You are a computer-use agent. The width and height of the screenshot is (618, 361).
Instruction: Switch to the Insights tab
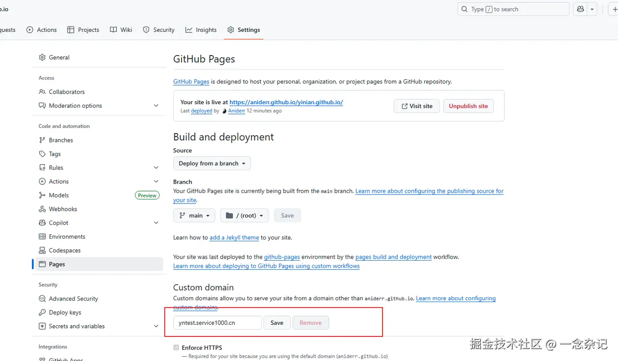click(201, 30)
